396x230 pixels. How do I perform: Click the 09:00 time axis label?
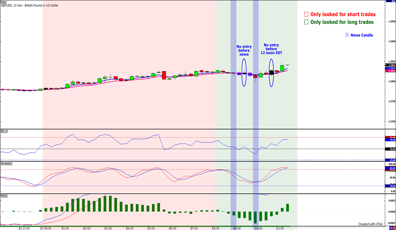(x=237, y=228)
